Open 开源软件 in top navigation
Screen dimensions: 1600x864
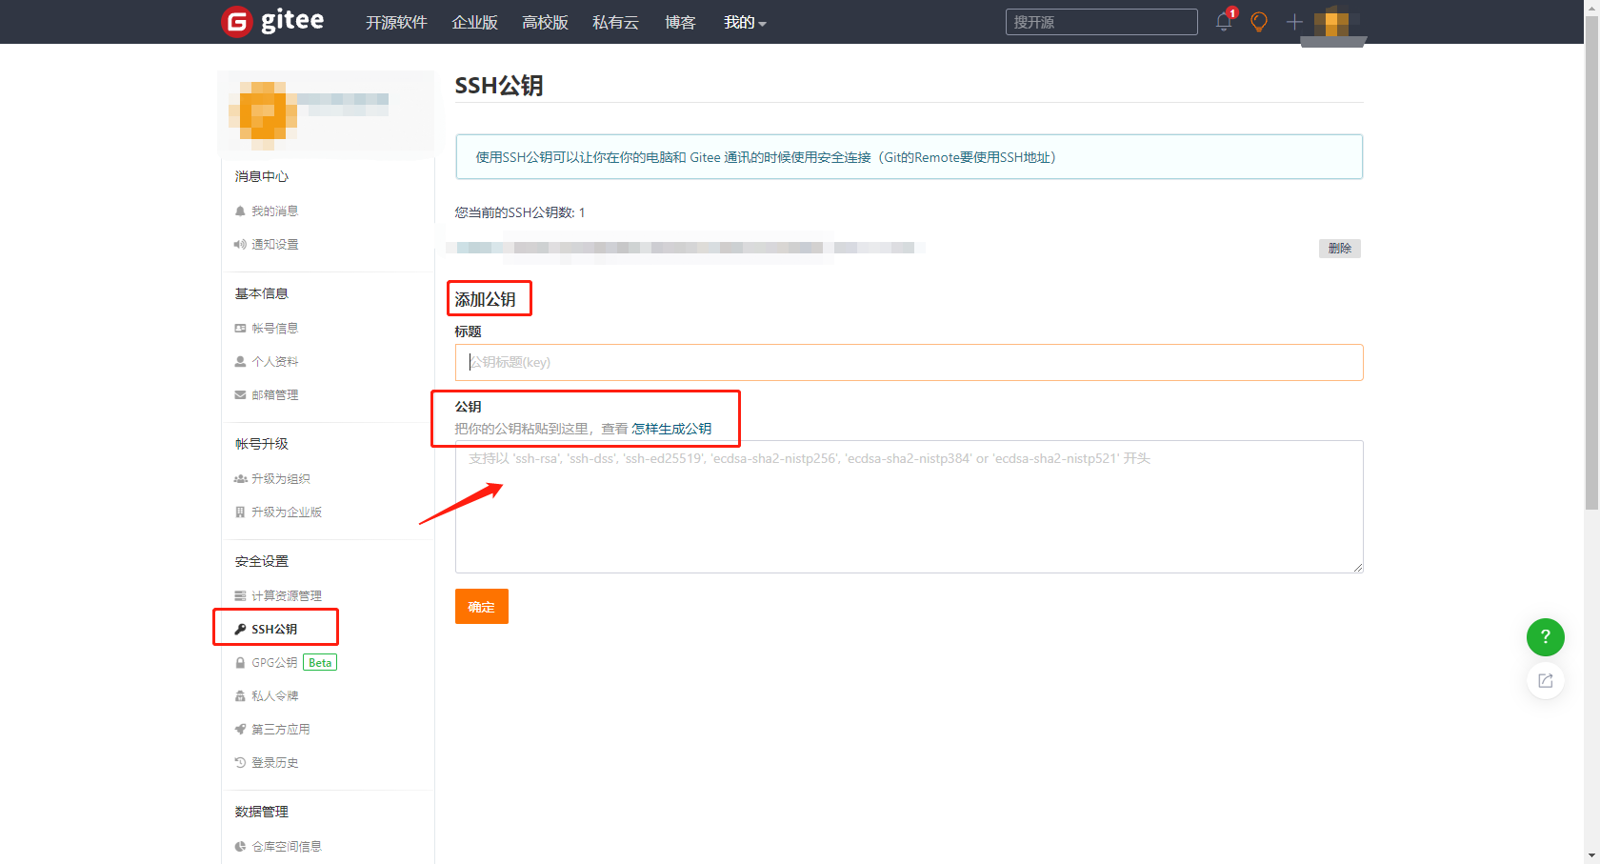coord(396,22)
